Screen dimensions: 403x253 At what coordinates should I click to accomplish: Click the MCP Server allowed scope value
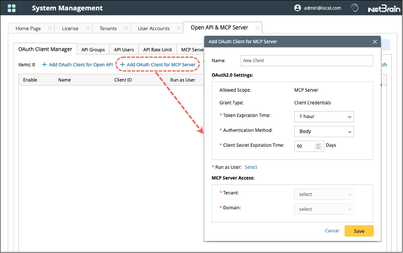coord(306,90)
